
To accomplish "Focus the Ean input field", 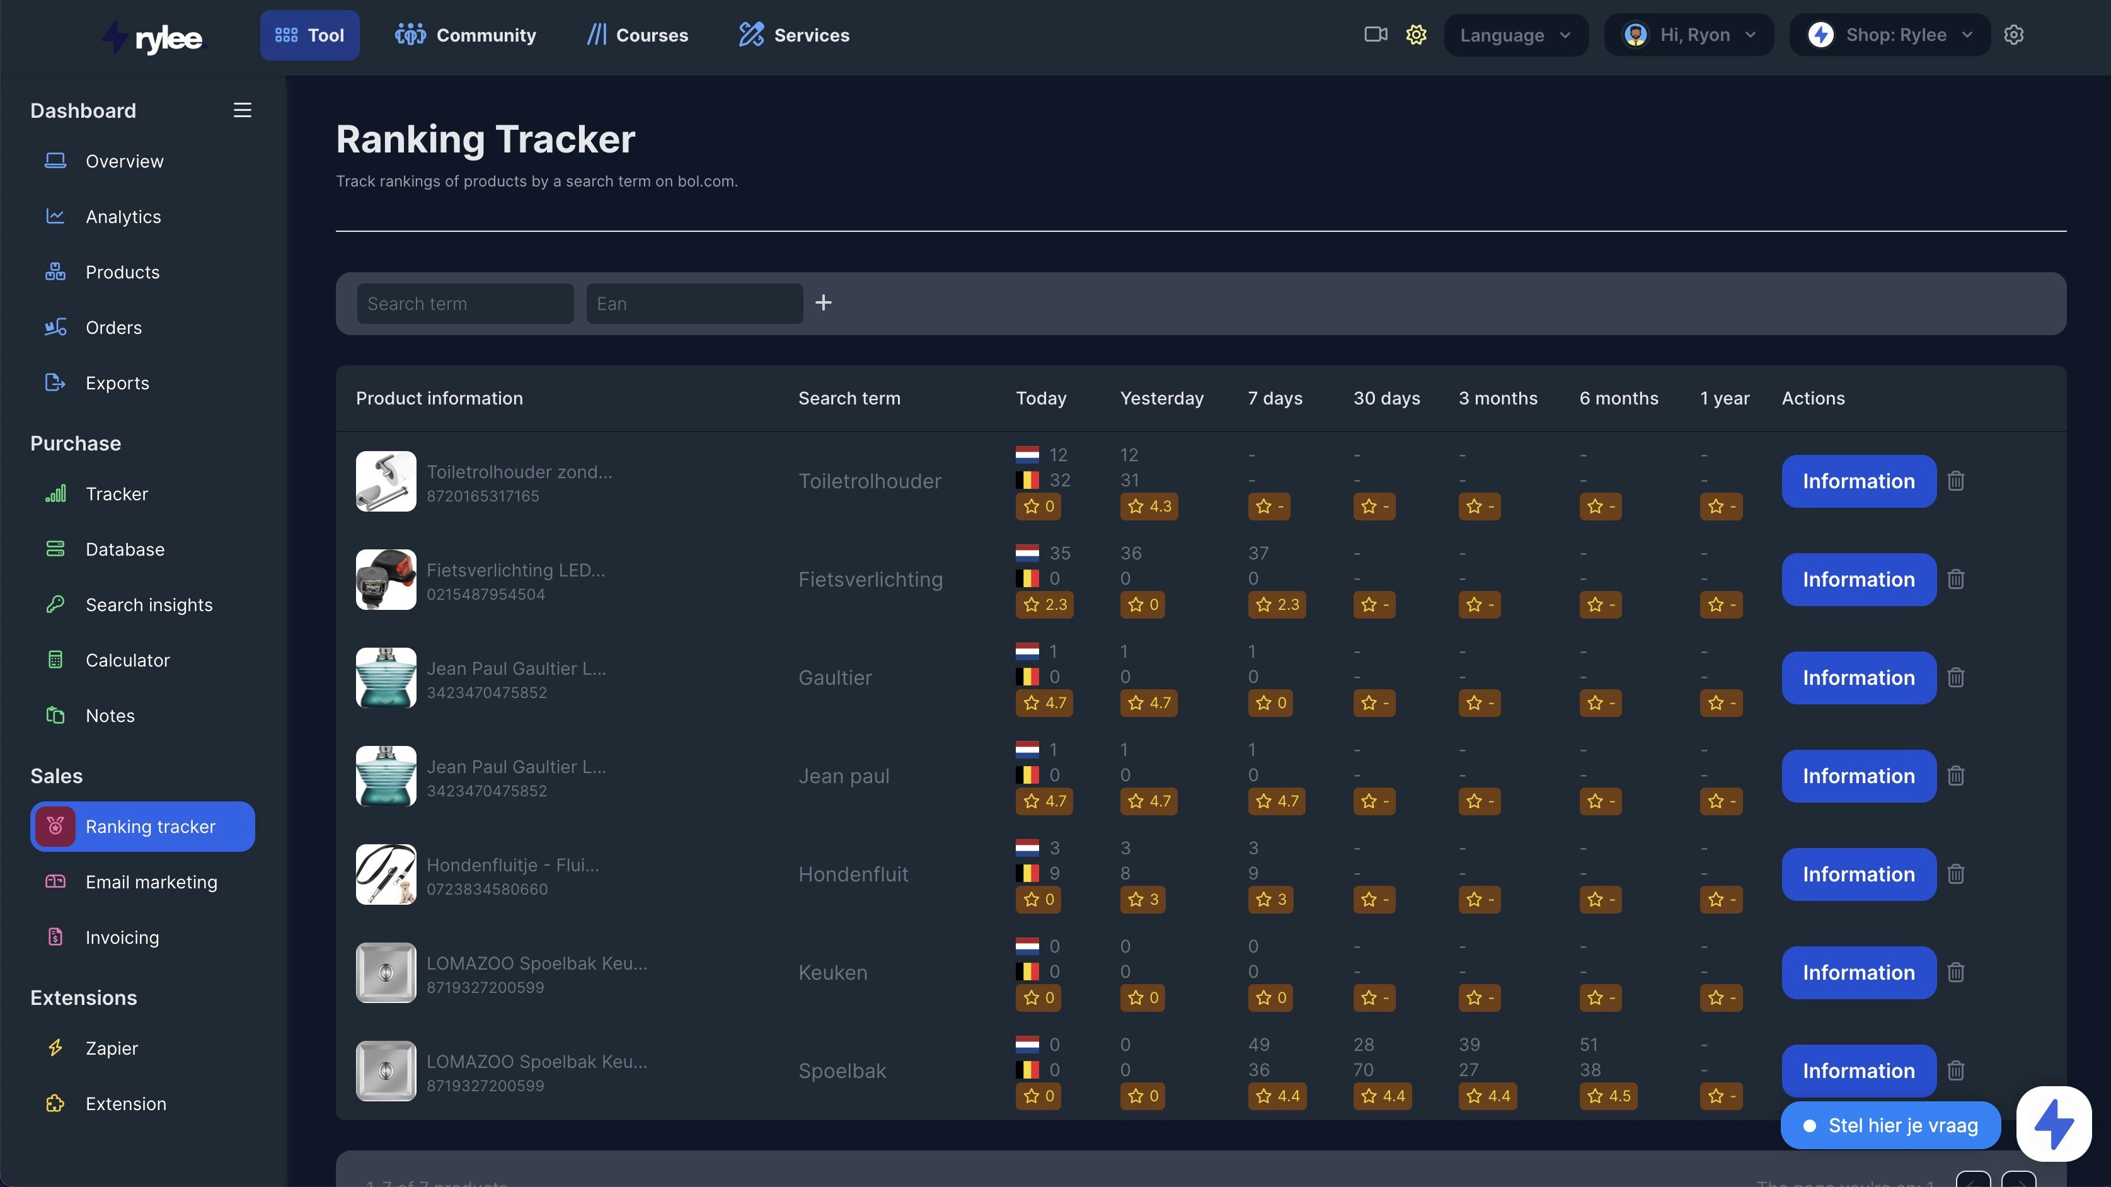I will (x=695, y=304).
